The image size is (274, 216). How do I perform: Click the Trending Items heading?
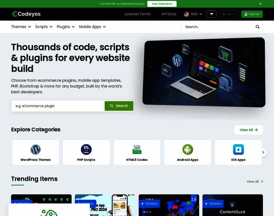coord(34,179)
